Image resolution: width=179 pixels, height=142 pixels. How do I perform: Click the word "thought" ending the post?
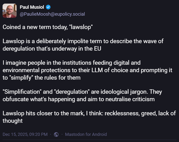[x=13, y=120]
